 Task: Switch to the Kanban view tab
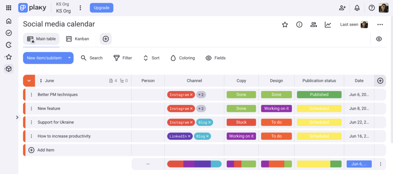coord(78,39)
